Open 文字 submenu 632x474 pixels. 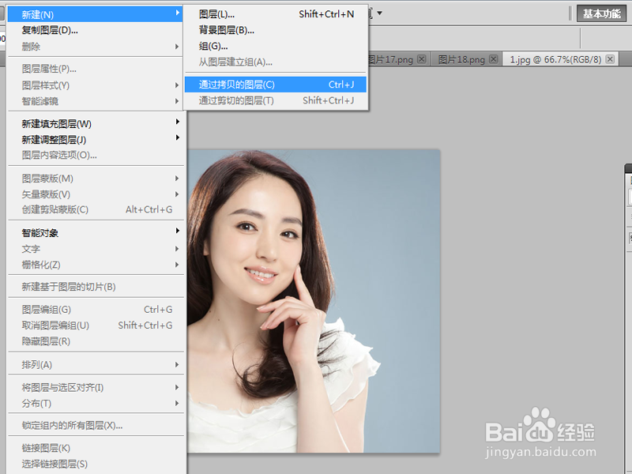pos(96,249)
